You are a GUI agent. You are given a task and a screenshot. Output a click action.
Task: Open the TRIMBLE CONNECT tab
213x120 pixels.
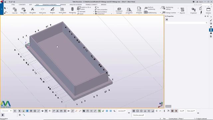click(x=91, y=5)
